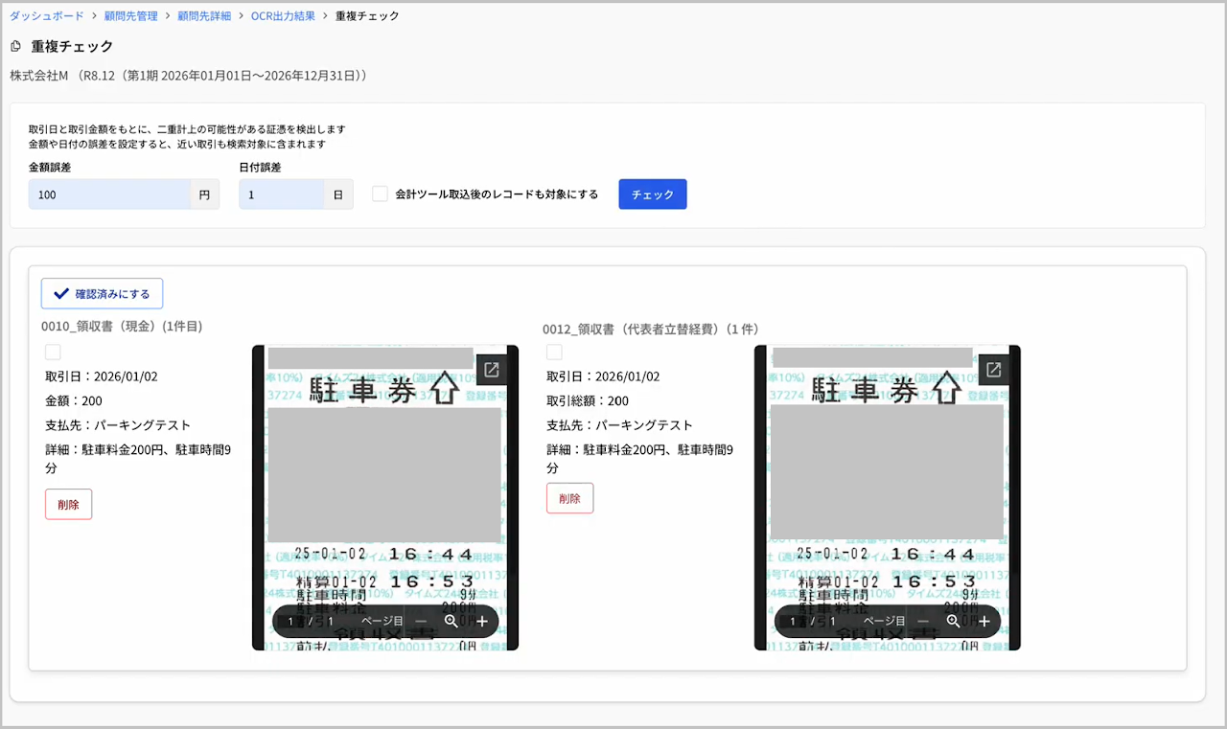Zoom out on the left receipt viewer
This screenshot has height=729, width=1227.
(421, 621)
